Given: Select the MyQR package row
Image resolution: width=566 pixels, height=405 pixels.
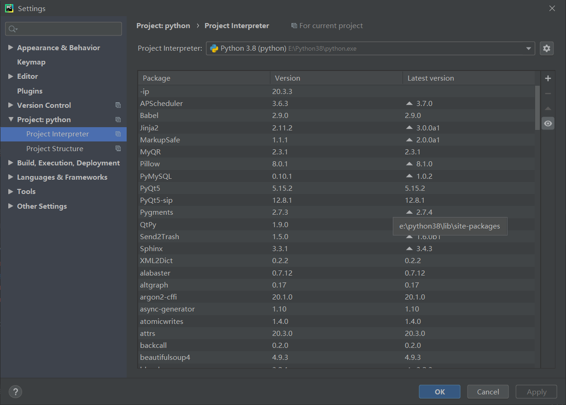Looking at the screenshot, I should 337,152.
